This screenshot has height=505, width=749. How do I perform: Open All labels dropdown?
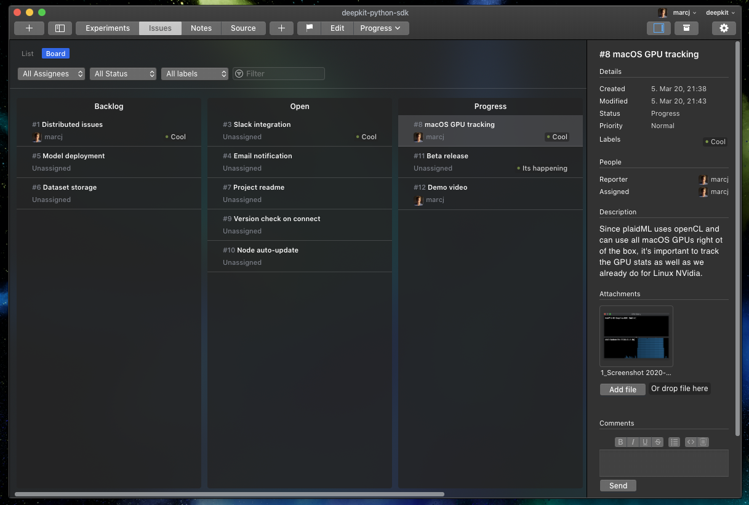click(x=194, y=74)
